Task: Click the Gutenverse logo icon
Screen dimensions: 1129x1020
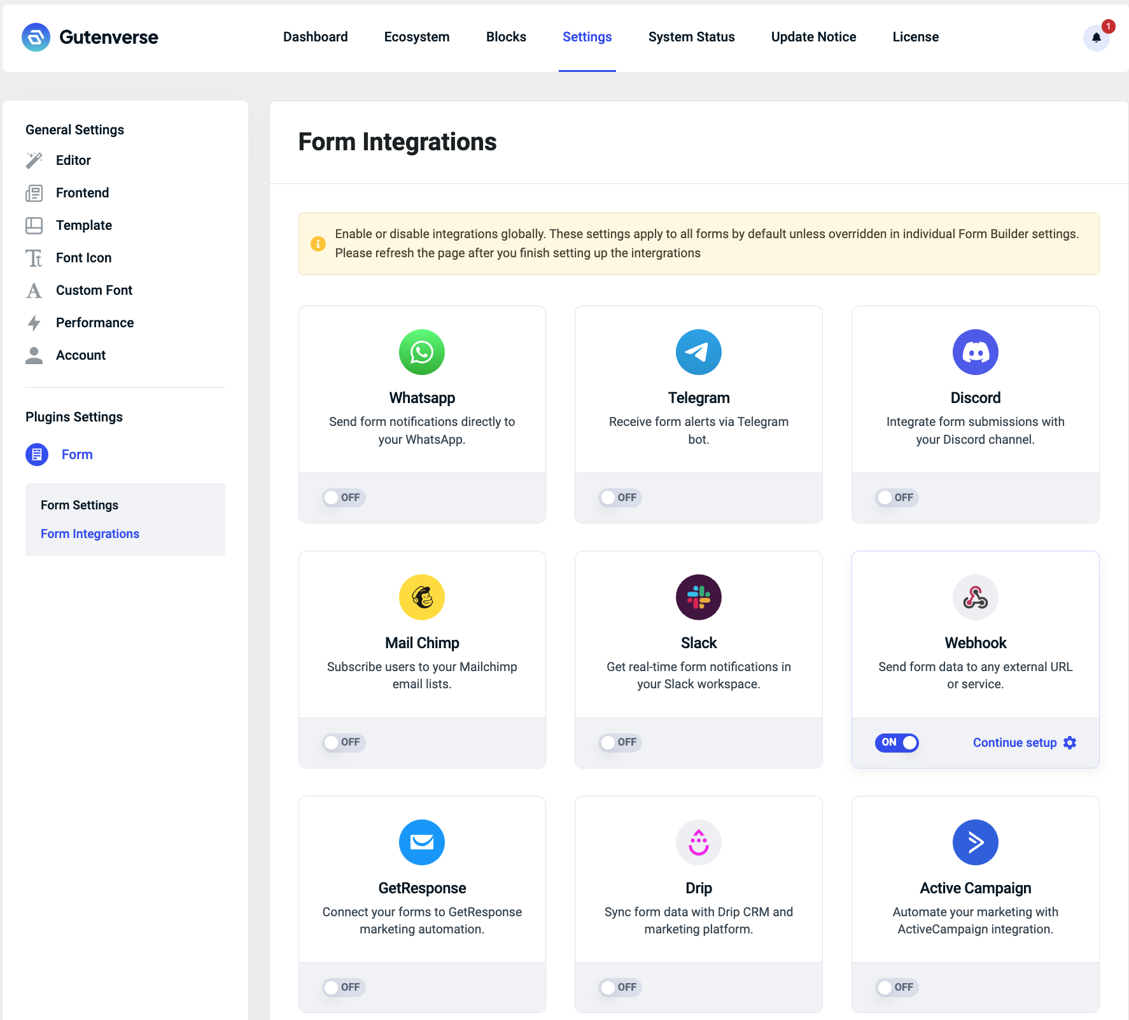Action: point(36,37)
